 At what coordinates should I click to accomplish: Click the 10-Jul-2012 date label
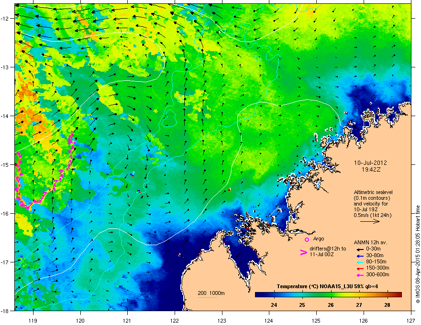(x=370, y=163)
